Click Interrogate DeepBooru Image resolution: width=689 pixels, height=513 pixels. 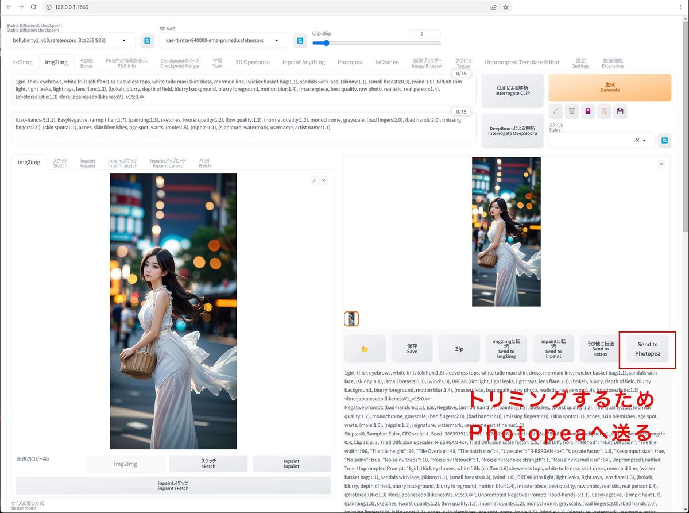pyautogui.click(x=513, y=130)
